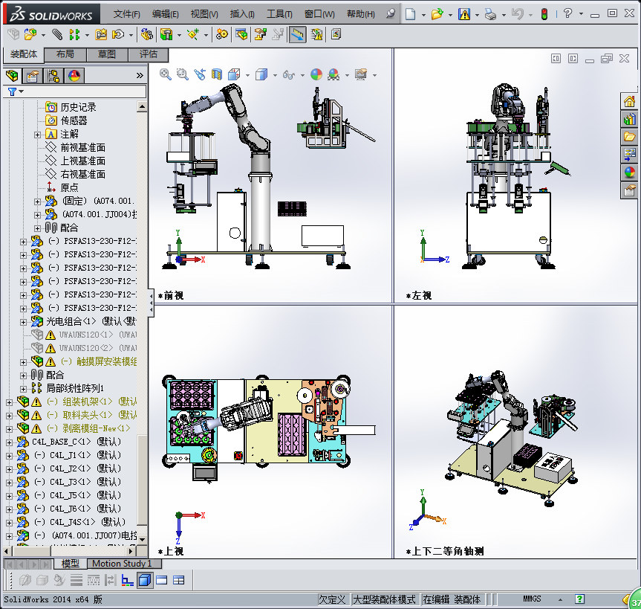Open ConfigurationManager tab icon

53,76
